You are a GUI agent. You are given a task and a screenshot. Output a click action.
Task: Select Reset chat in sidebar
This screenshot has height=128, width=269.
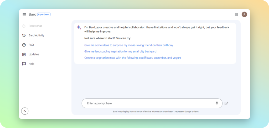pos(35,26)
